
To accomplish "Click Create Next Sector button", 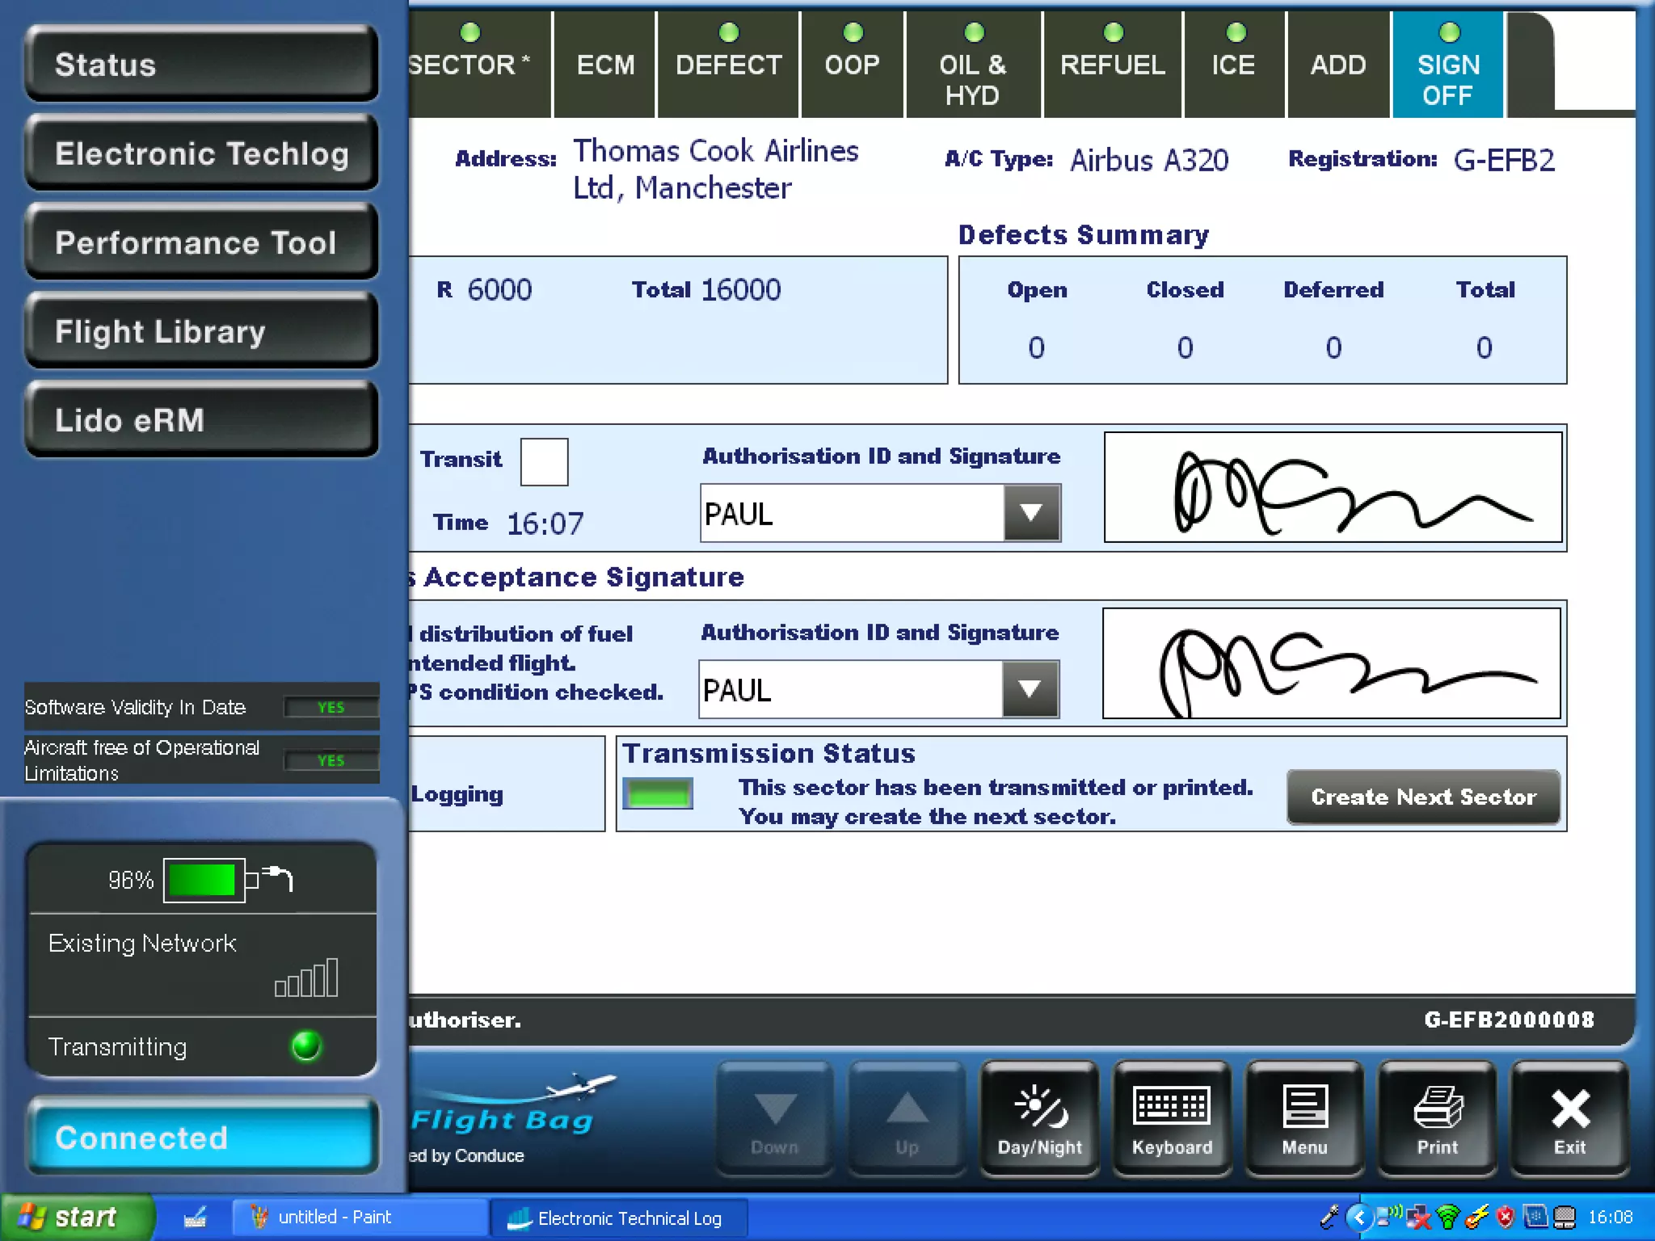I will (1423, 797).
